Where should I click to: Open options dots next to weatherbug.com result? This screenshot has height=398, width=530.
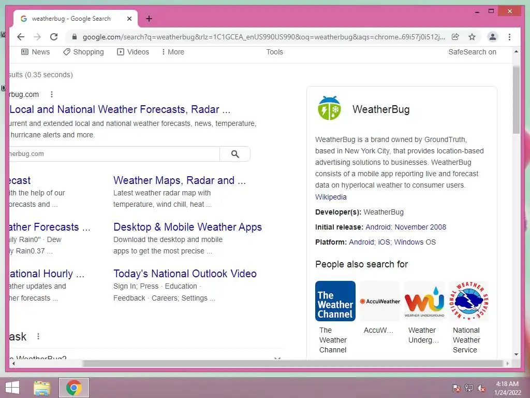coord(52,94)
